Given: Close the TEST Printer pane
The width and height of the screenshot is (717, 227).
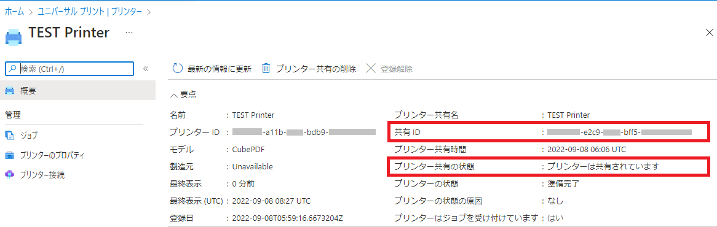Looking at the screenshot, I should [709, 33].
